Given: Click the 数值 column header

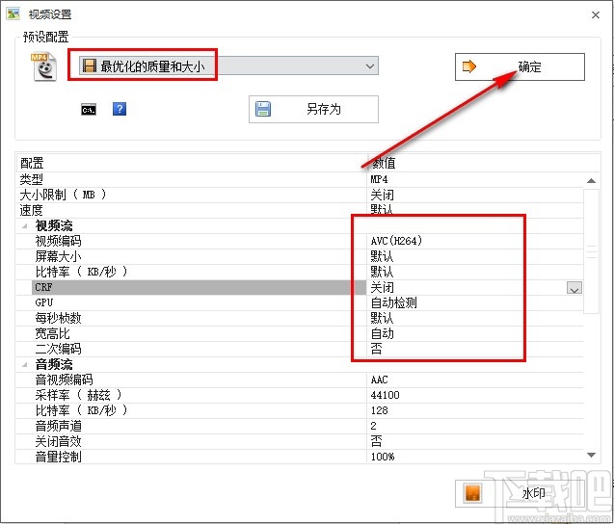Looking at the screenshot, I should (x=484, y=163).
